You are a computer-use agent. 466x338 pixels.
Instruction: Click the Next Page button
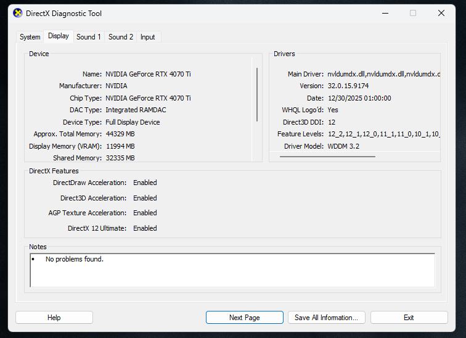tap(245, 318)
